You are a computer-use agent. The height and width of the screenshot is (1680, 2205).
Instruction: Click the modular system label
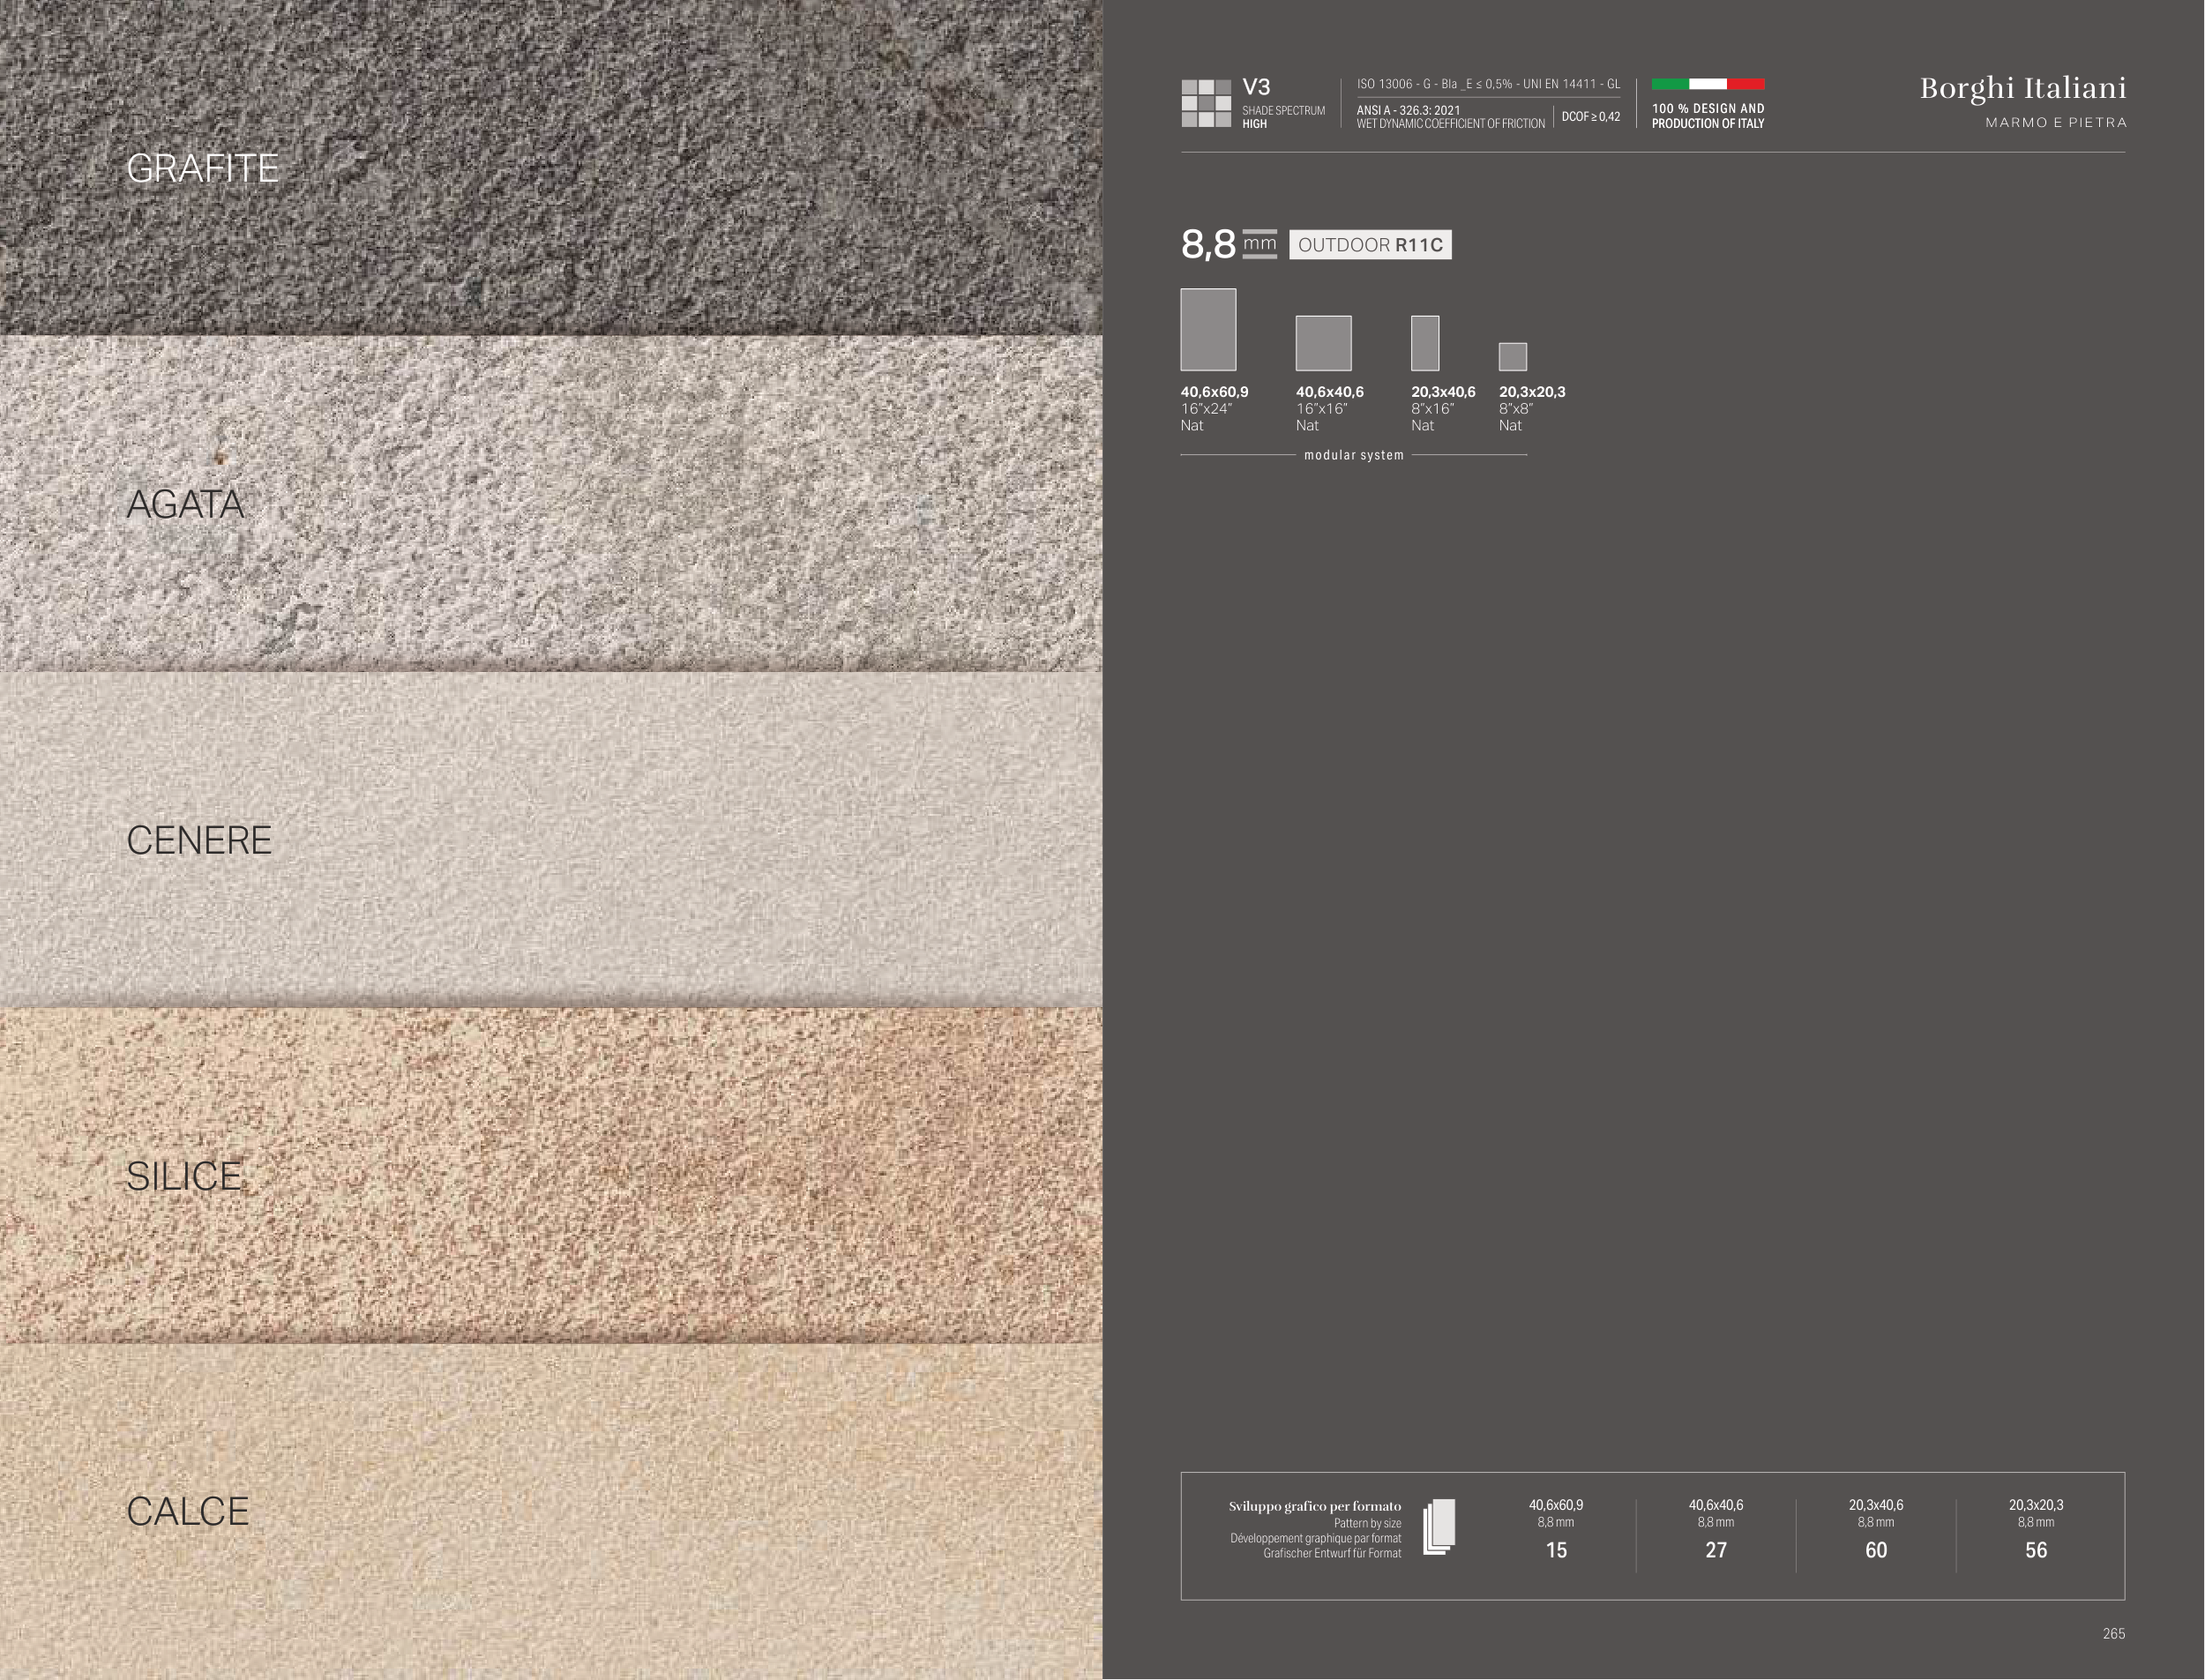pyautogui.click(x=1353, y=455)
